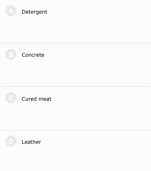Select option B, Concrete

[x=75, y=65]
